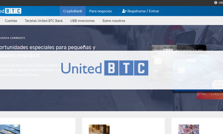Click the banknotes thumbnail

click(189, 129)
